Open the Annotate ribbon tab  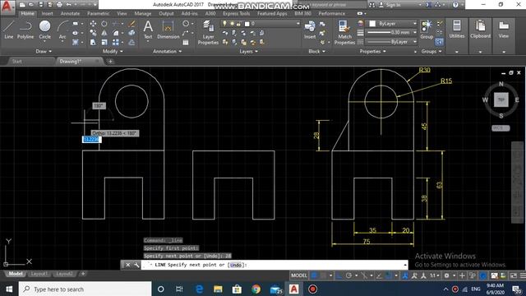[70, 13]
